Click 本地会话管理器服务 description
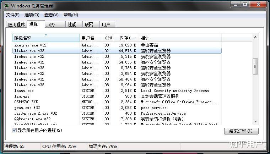 [x=160, y=97]
